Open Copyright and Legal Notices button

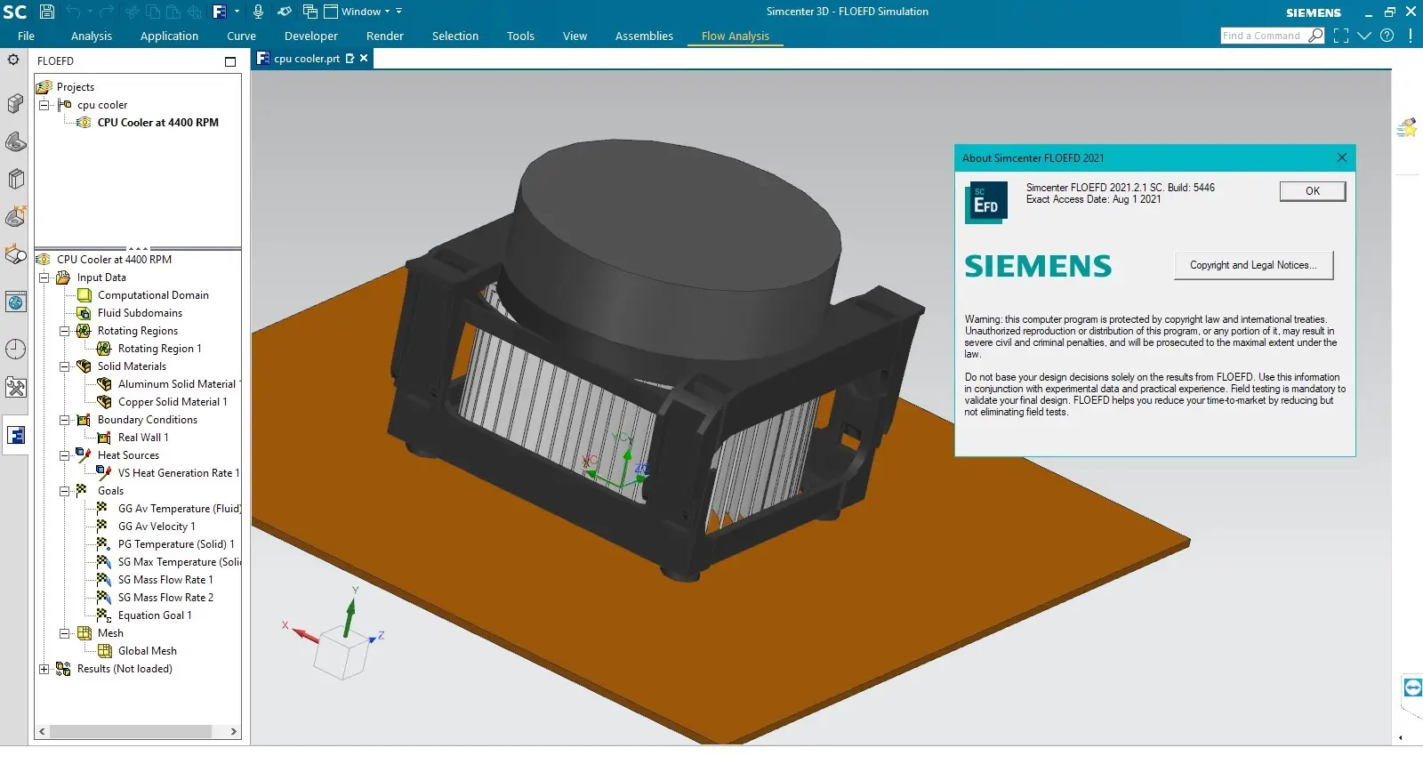(x=1253, y=265)
